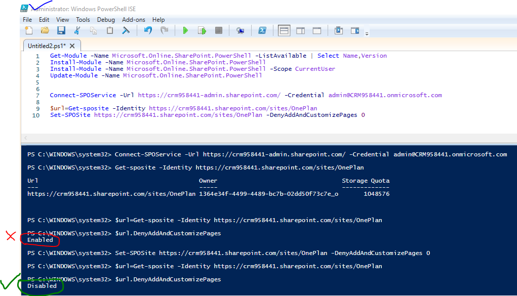
Task: Click the Url column header in console
Action: click(x=32, y=181)
